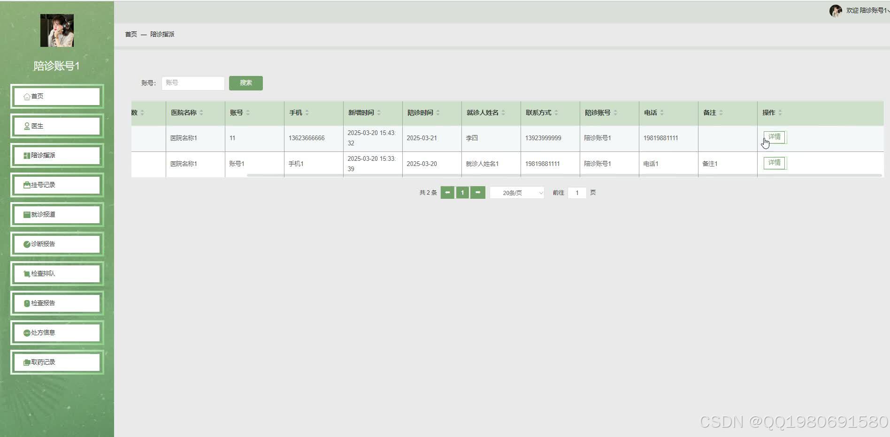Sort by 就诊人姓名 column arrows
The width and height of the screenshot is (890, 437).
tap(503, 113)
